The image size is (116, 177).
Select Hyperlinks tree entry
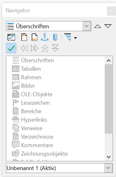pos(34,120)
